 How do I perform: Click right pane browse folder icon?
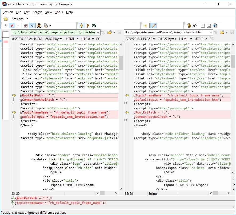pos(222,32)
